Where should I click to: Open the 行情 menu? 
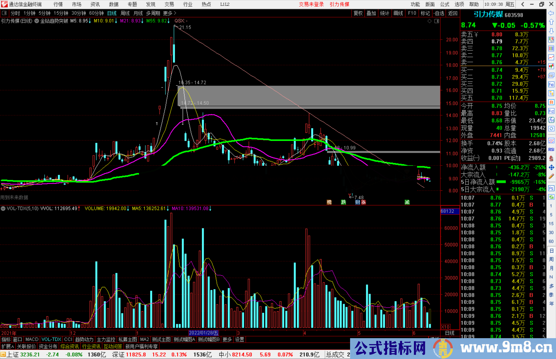click(58, 4)
